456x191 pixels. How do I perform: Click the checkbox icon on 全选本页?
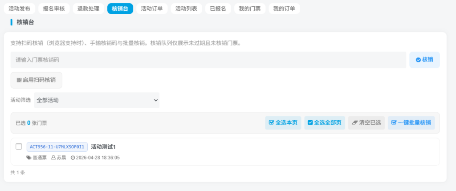click(x=272, y=123)
